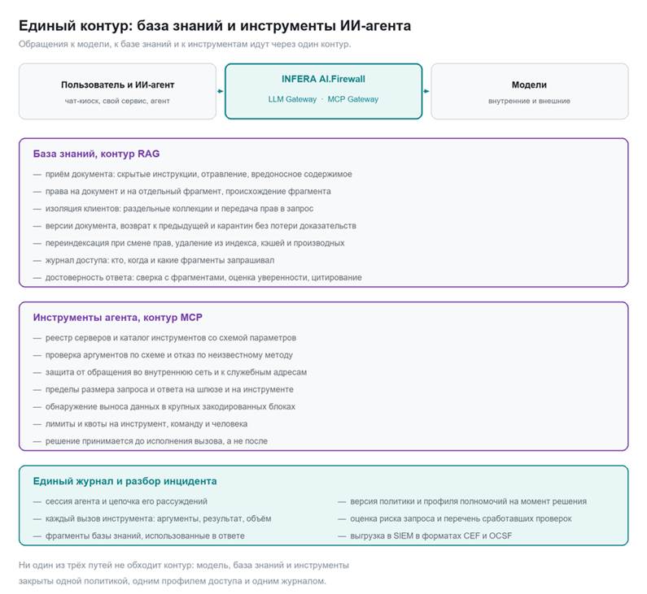This screenshot has width=647, height=594.
Task: Select выгрузка в SIEM list item
Action: (425, 536)
